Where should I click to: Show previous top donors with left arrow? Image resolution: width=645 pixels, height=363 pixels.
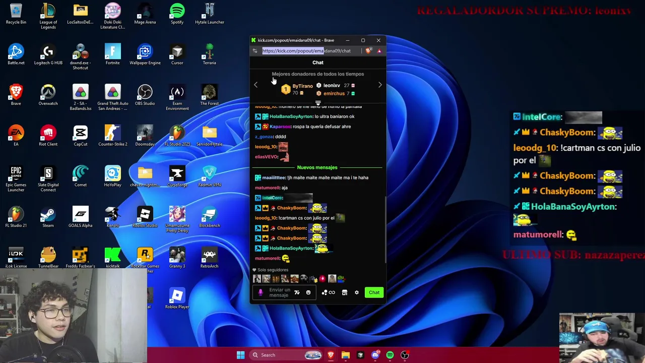[255, 85]
